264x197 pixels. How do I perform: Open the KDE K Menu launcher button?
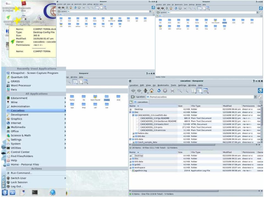click(5, 192)
